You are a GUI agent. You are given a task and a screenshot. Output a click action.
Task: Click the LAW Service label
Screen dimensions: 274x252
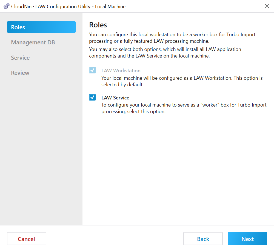click(115, 98)
